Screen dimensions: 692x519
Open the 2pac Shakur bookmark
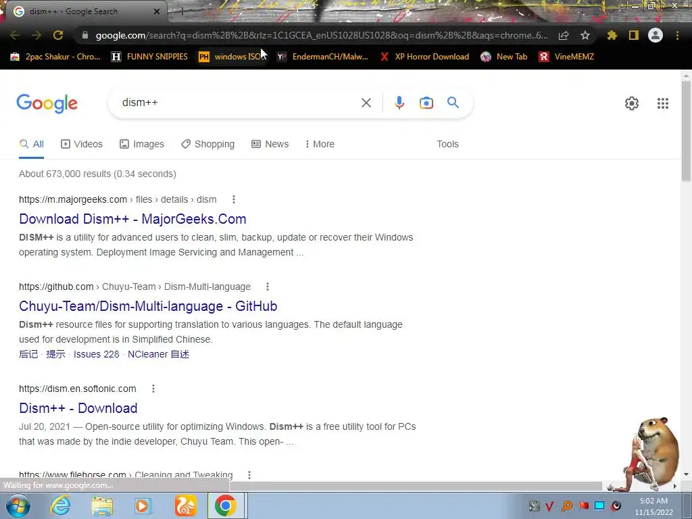[x=55, y=57]
